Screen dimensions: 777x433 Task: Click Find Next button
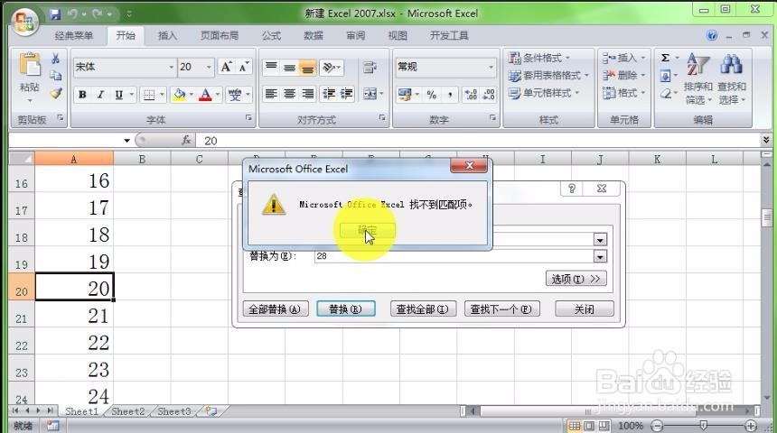(x=501, y=309)
